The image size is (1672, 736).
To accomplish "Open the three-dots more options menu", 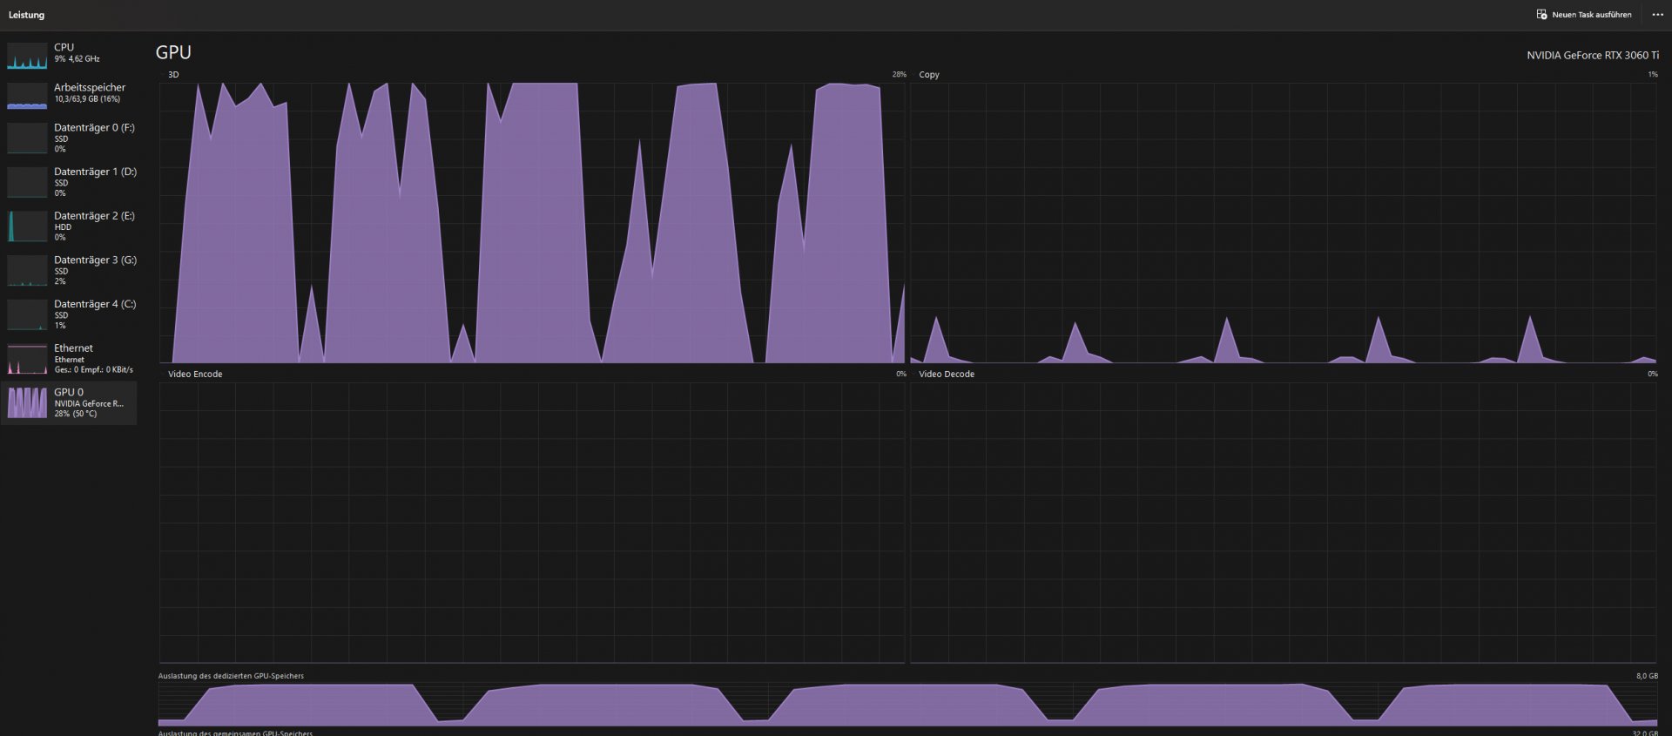I will pos(1657,15).
